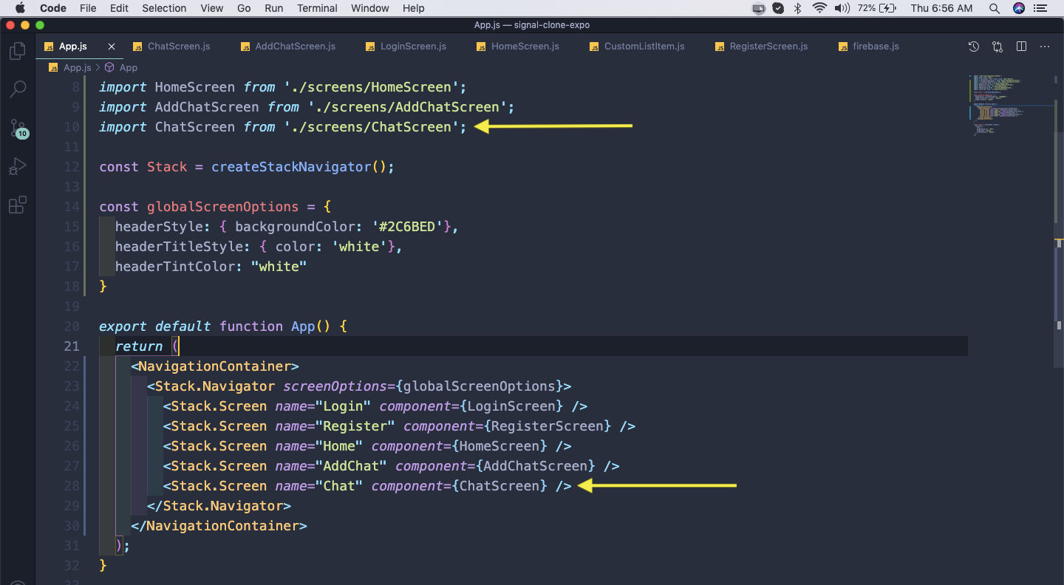Click the App symbol in the breadcrumb
1064x585 pixels.
pos(129,67)
